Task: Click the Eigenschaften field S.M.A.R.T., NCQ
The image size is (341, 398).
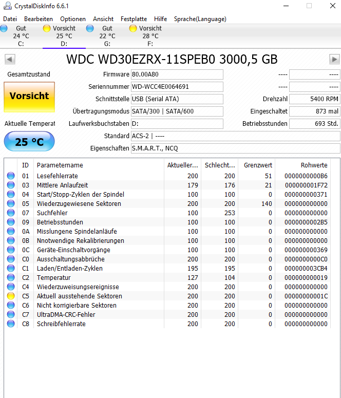Action: pyautogui.click(x=236, y=148)
